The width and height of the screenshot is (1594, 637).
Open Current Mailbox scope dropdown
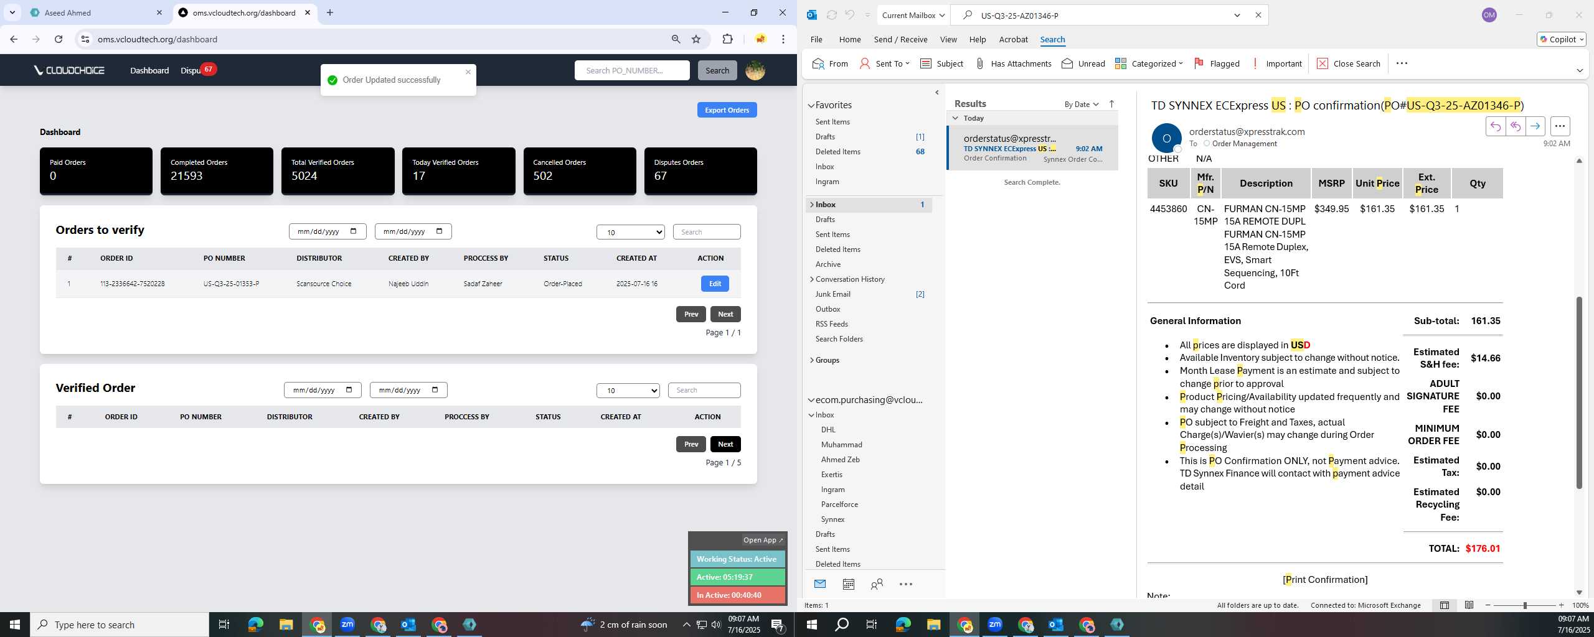[x=913, y=15]
